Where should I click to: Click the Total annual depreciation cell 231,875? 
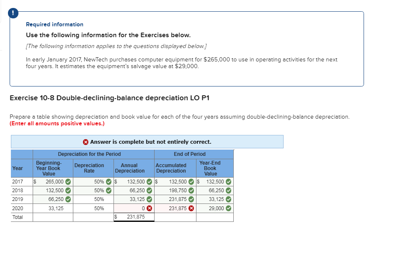[134, 217]
